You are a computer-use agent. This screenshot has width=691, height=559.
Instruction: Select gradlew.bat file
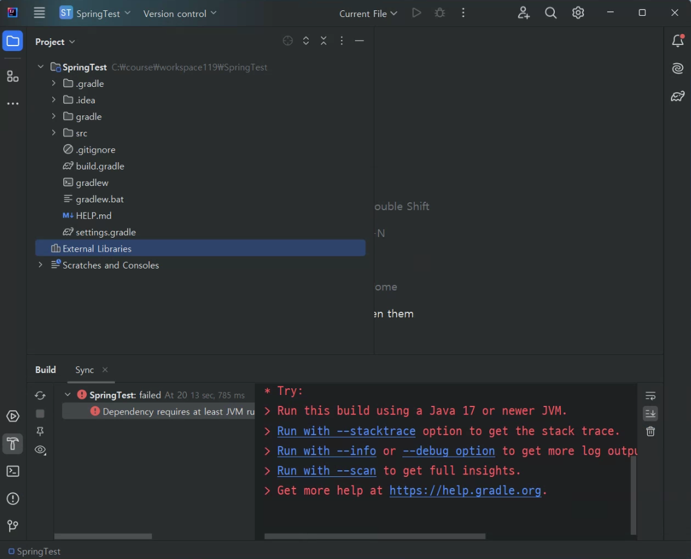(100, 199)
